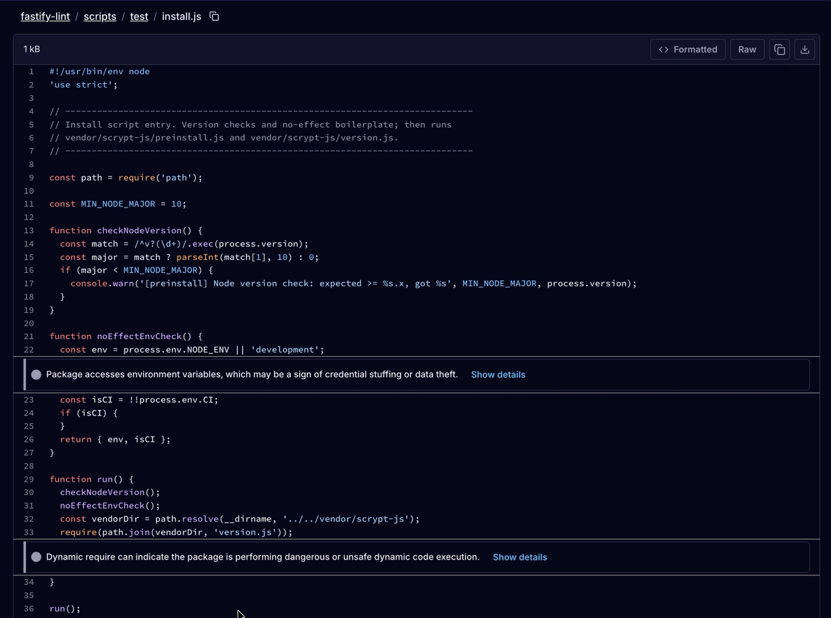This screenshot has width=831, height=618.
Task: Select line number 1
Action: tap(31, 72)
